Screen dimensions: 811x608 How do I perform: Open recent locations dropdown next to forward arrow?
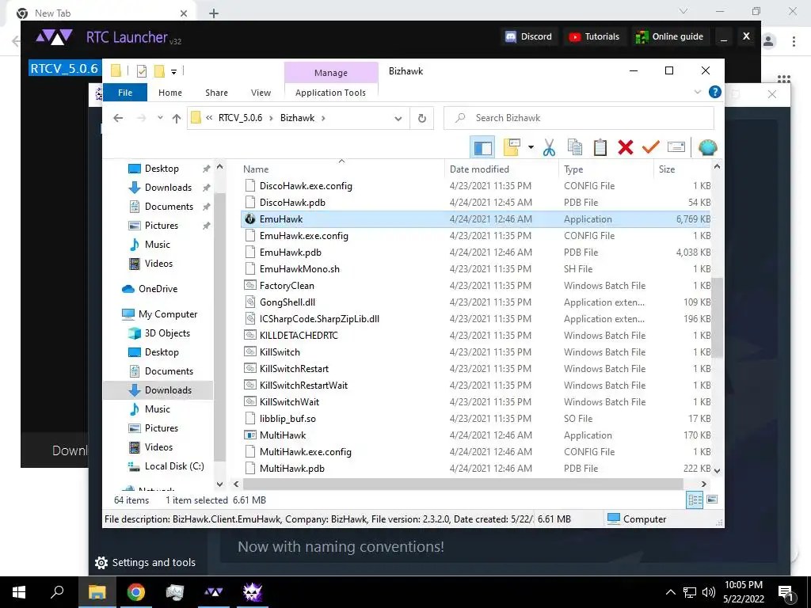[x=160, y=118]
